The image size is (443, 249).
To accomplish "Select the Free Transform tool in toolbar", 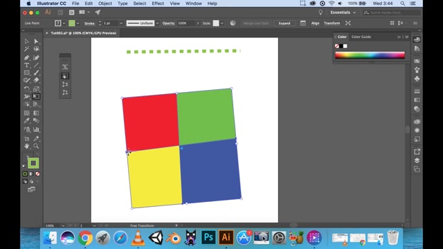I will tap(36, 97).
